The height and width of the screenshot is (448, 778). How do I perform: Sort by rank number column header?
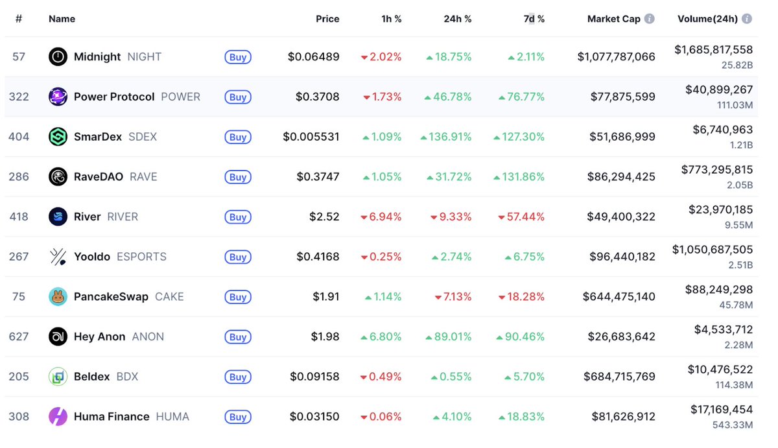[19, 19]
